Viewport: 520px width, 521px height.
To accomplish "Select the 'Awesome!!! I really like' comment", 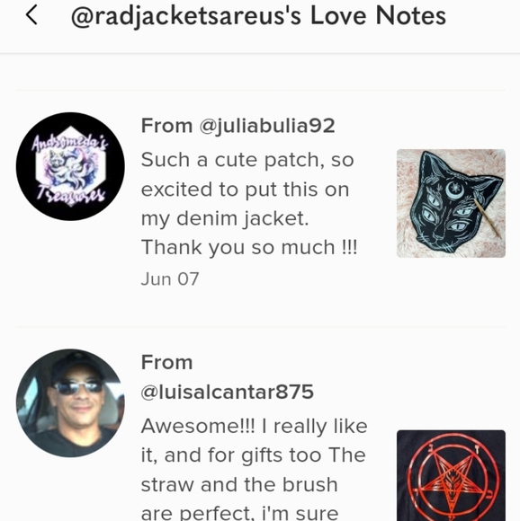I will (255, 469).
